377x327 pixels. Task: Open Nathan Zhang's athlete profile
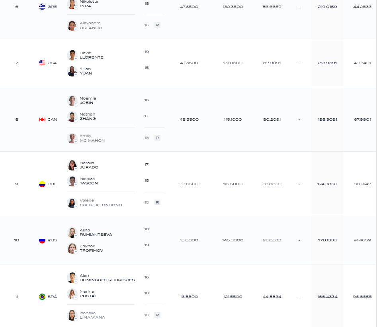(88, 116)
